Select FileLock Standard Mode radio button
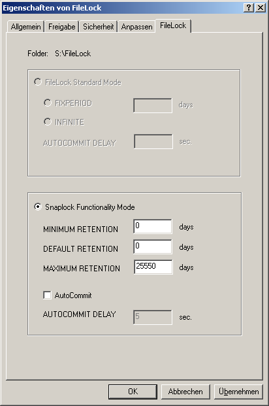 (38, 82)
